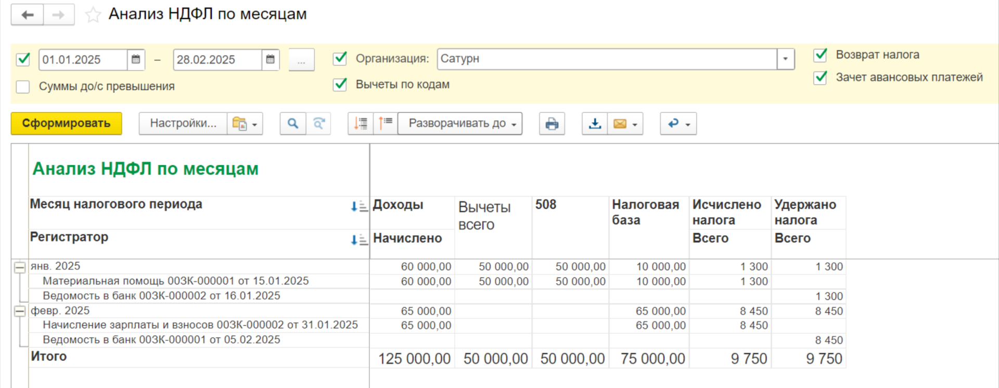This screenshot has width=999, height=388.
Task: Add report to favorites with star icon
Action: point(93,15)
